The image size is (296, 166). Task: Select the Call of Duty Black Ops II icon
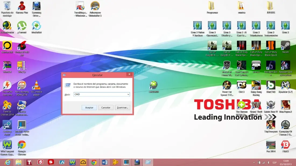(x=271, y=48)
